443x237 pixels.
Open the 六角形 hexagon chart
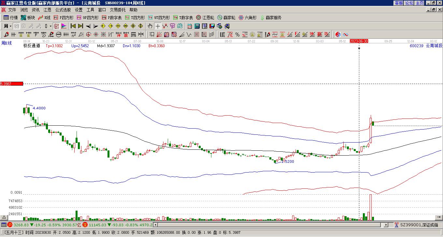coord(248,18)
